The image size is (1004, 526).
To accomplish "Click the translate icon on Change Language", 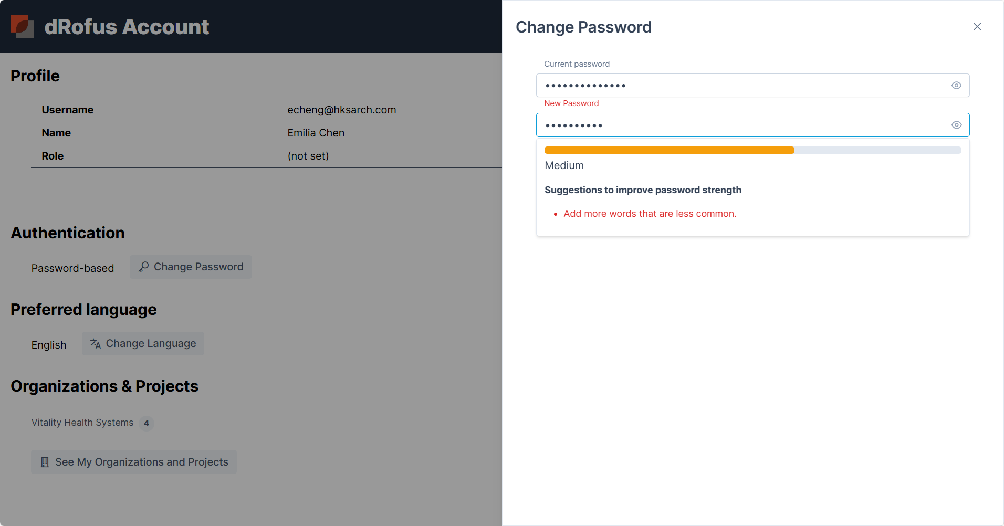I will point(96,344).
